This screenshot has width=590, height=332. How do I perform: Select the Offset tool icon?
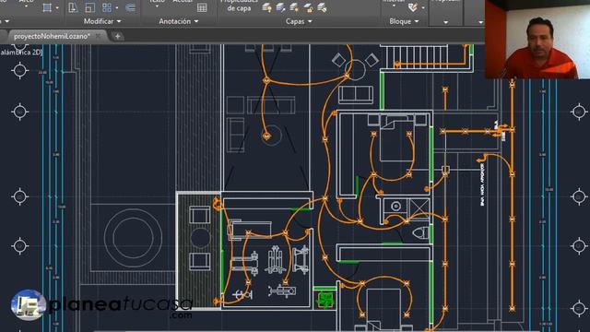(x=130, y=7)
